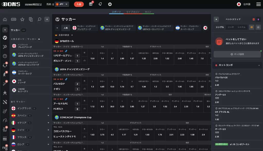This screenshot has height=151, width=263.
Task: Open Japan J League in sidebar
Action: point(31,81)
